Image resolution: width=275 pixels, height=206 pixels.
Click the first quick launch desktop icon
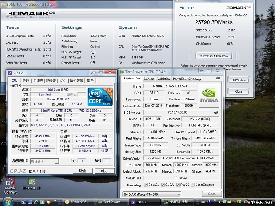pos(24,202)
